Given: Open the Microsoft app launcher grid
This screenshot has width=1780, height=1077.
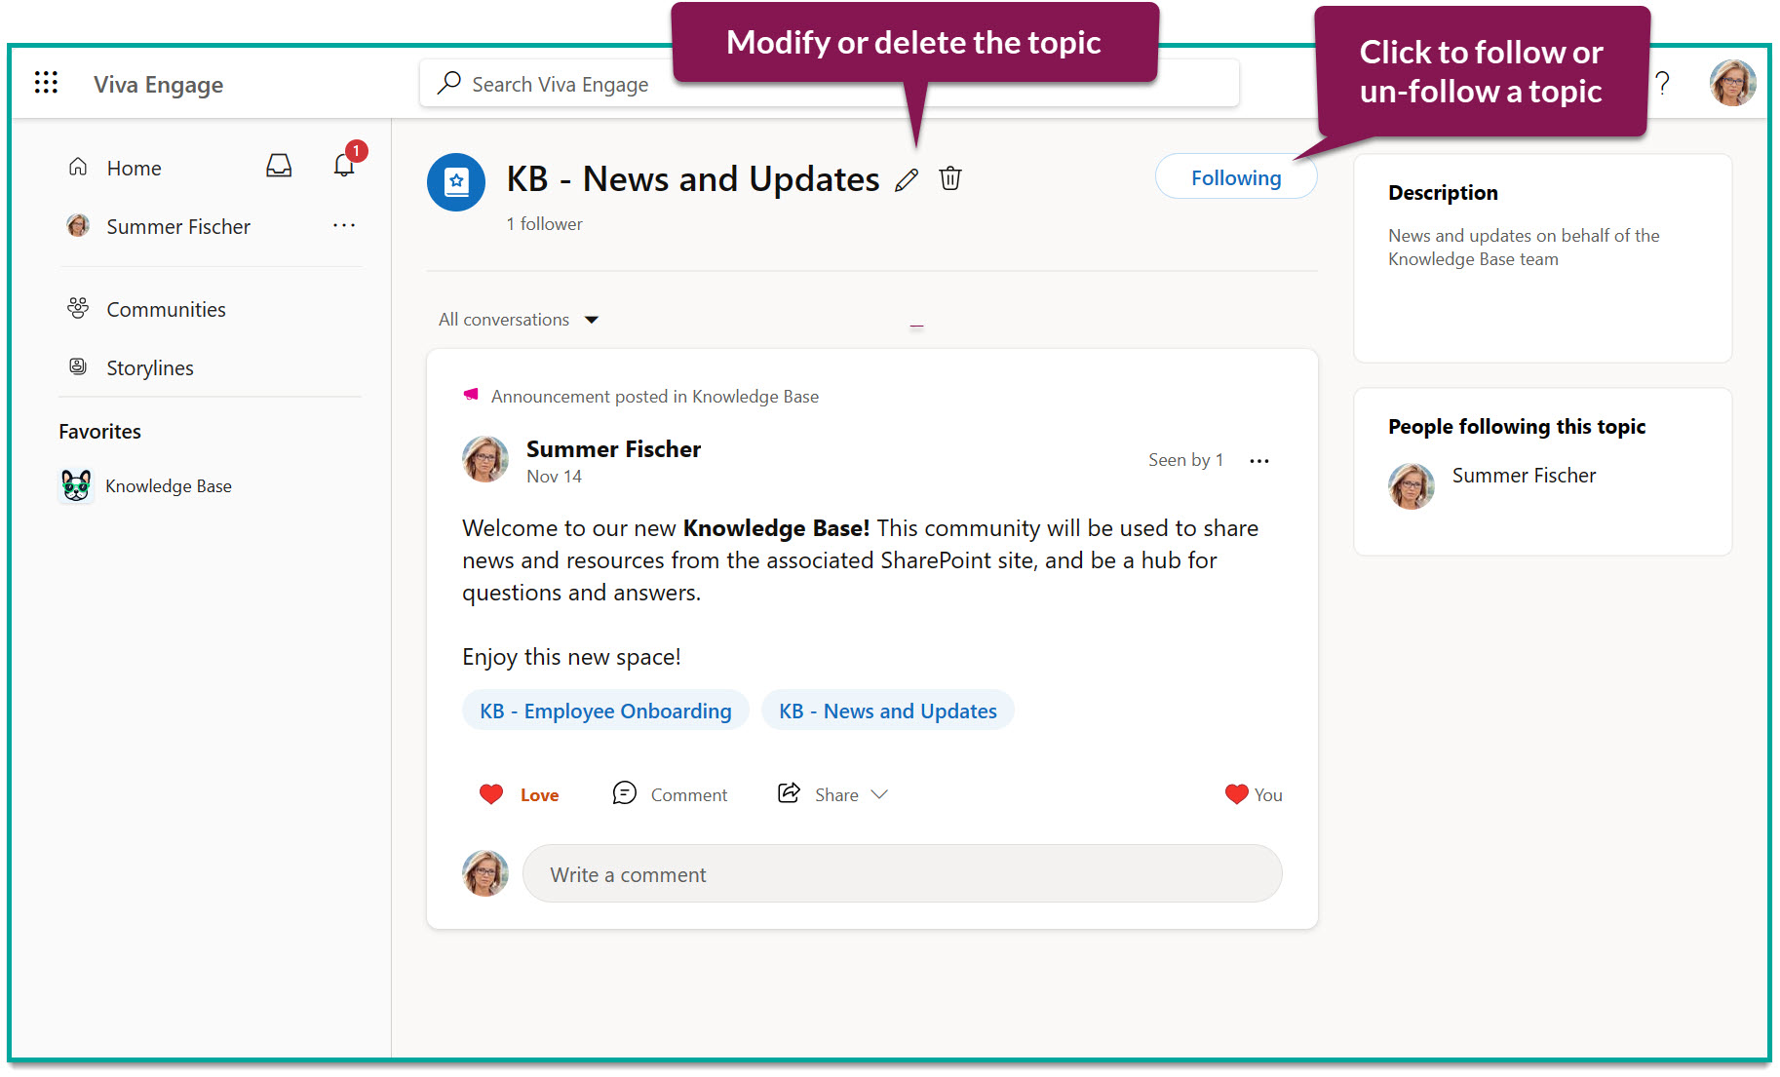Looking at the screenshot, I should [45, 84].
